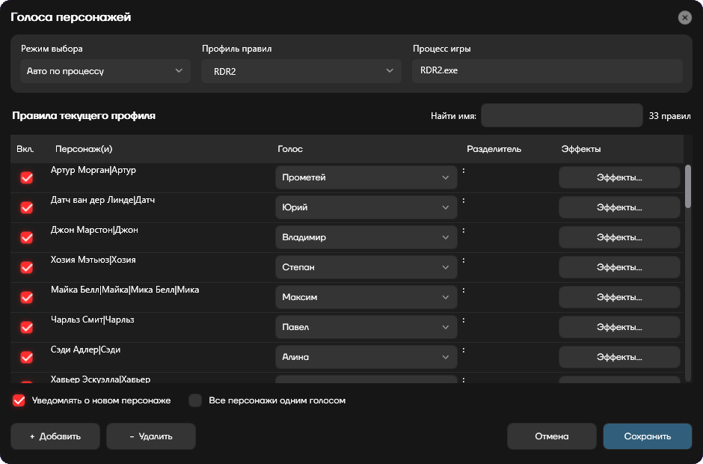Screen dimensions: 703x464
Task: Uncheck the Датч ван дер Линде rule
Action: (27, 208)
